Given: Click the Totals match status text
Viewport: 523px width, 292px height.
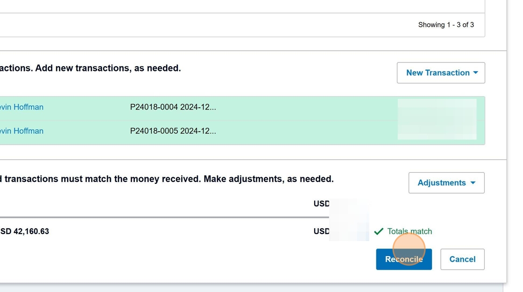Looking at the screenshot, I should 410,231.
